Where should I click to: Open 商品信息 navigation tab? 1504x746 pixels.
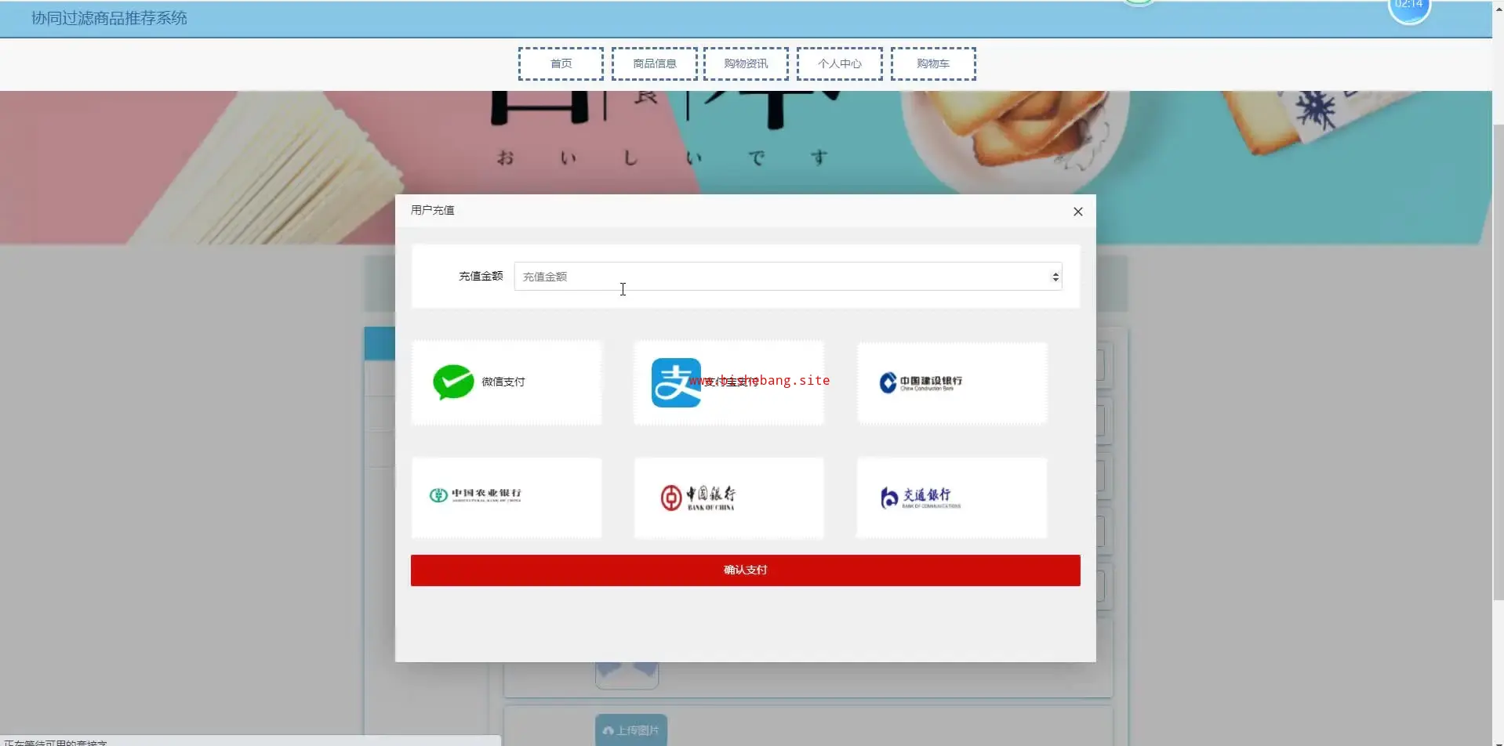click(x=655, y=63)
